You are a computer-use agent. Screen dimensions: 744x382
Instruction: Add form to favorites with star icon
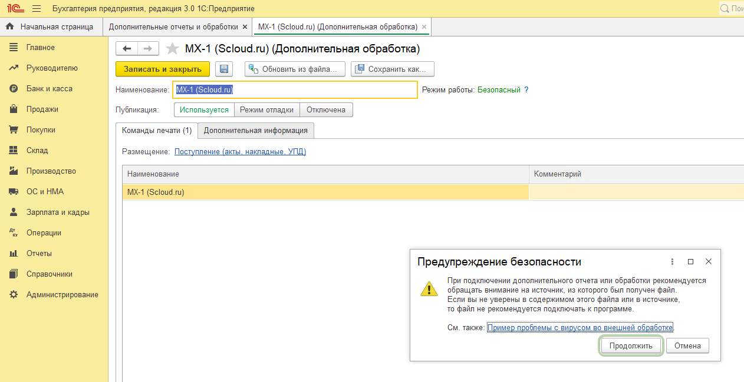tap(172, 48)
